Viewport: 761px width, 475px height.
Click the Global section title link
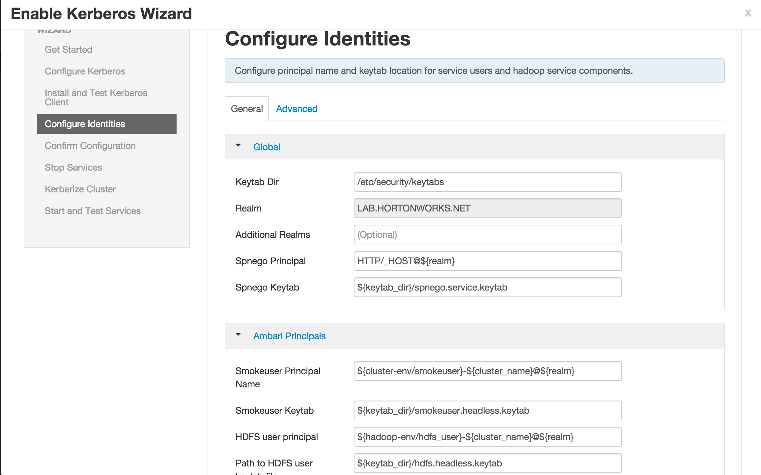pyautogui.click(x=266, y=147)
